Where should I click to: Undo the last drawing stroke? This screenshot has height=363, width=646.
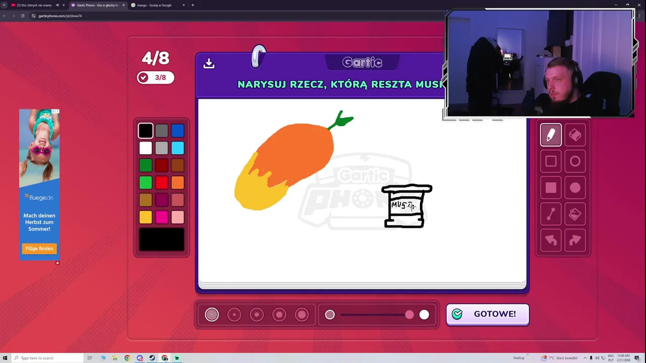[x=551, y=240]
